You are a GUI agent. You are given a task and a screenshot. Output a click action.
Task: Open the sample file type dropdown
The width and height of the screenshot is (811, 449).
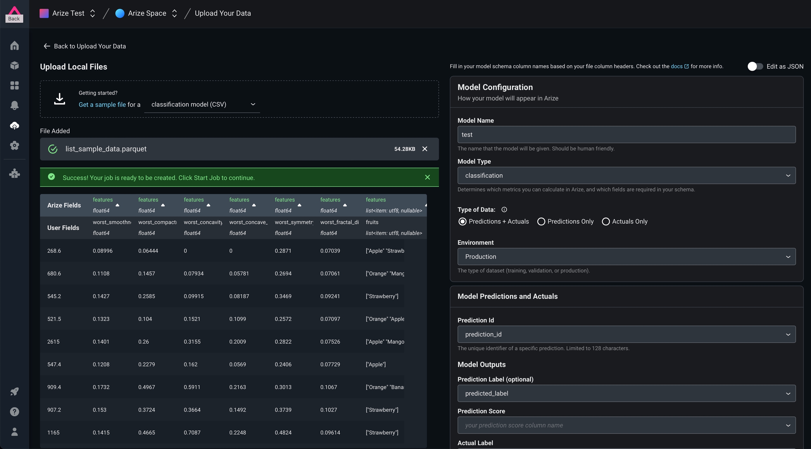click(x=202, y=104)
